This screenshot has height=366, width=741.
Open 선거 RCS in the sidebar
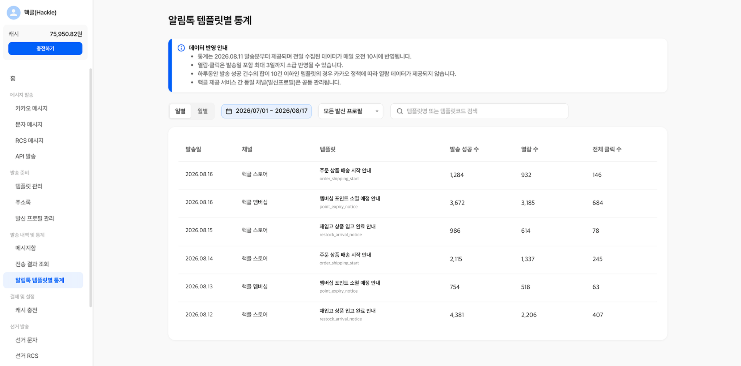click(x=27, y=356)
